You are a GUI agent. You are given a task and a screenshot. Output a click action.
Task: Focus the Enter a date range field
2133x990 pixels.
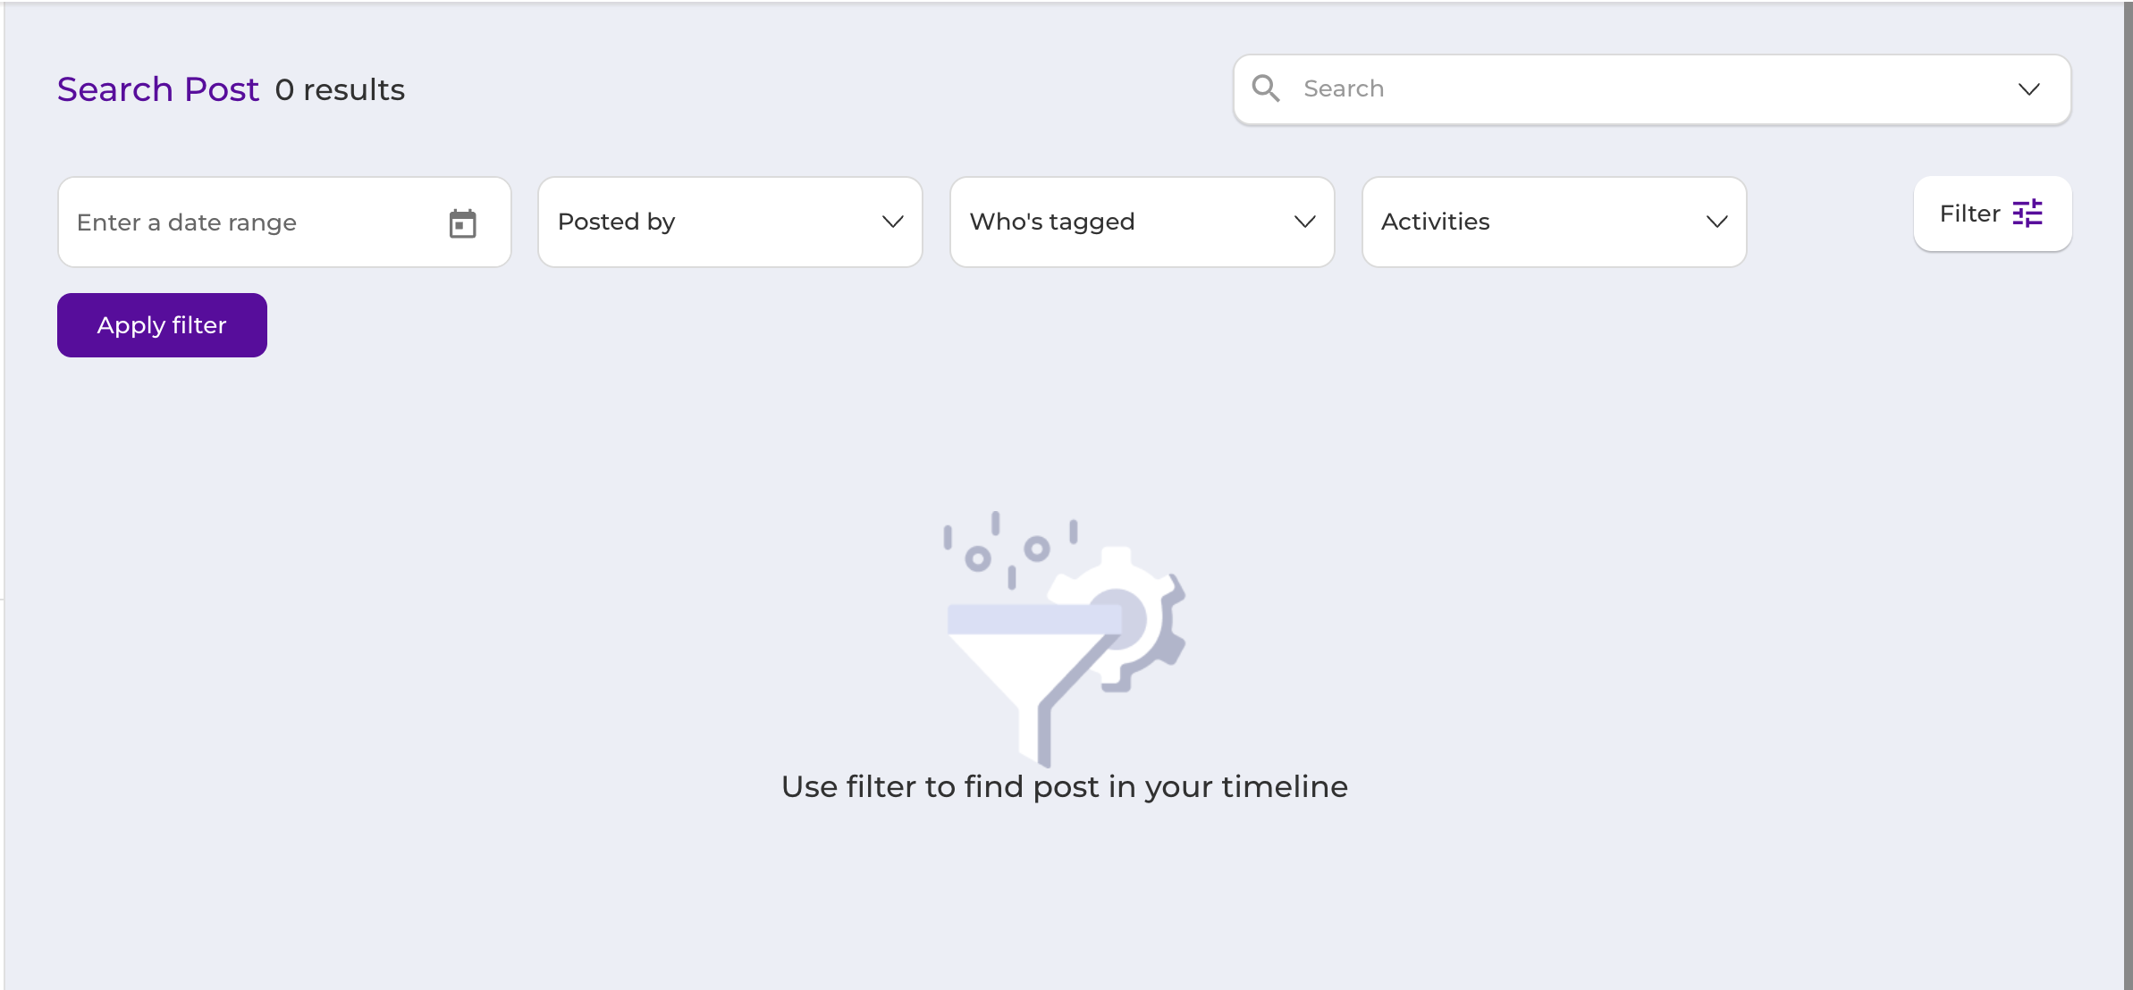pyautogui.click(x=284, y=222)
